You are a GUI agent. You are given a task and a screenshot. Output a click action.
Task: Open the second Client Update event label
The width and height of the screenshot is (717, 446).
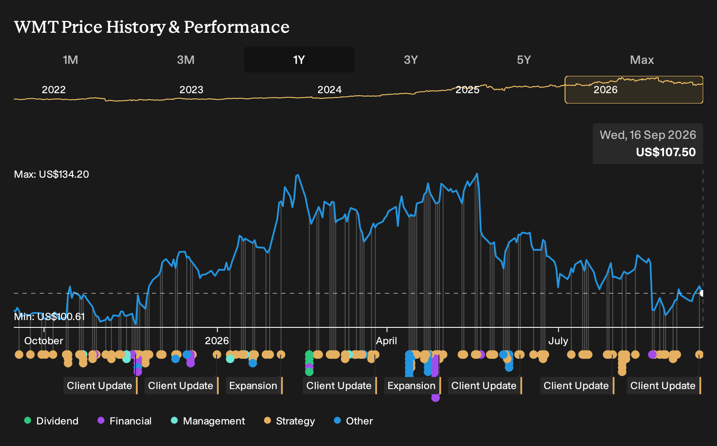pyautogui.click(x=181, y=386)
